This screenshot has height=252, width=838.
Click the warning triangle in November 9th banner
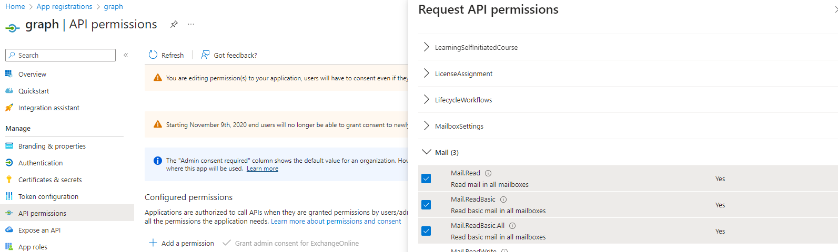[x=158, y=124]
